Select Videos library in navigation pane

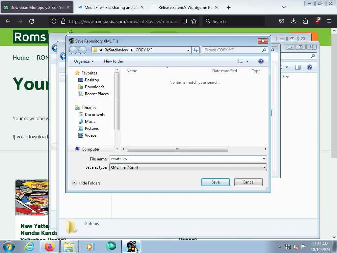(91, 135)
